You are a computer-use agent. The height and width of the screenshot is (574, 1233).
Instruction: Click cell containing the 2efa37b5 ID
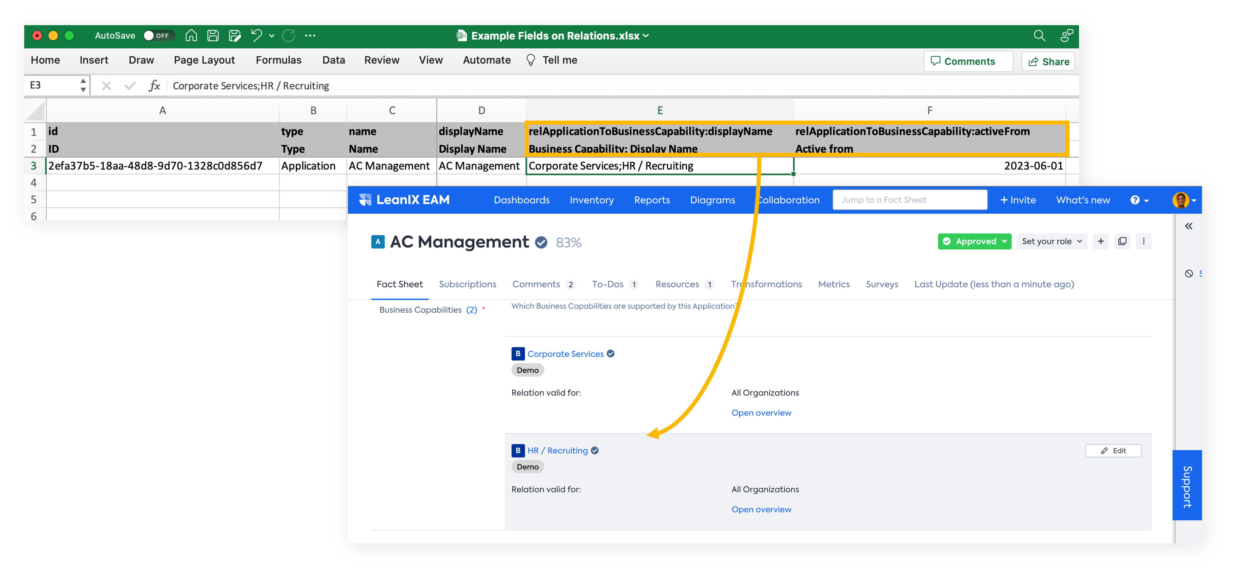[163, 166]
